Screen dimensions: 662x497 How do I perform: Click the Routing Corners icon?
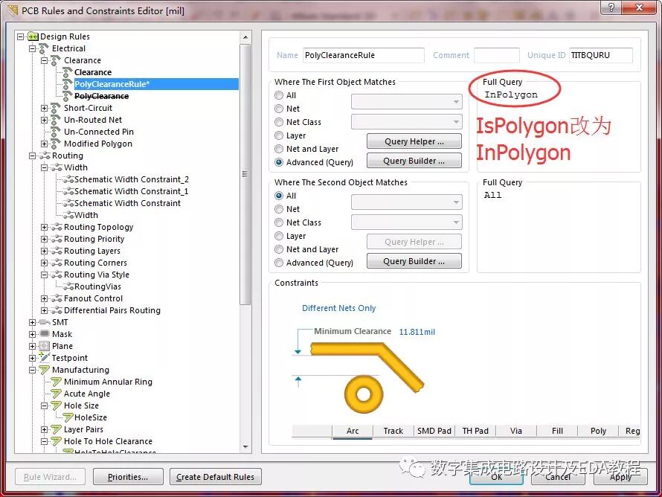coord(57,263)
